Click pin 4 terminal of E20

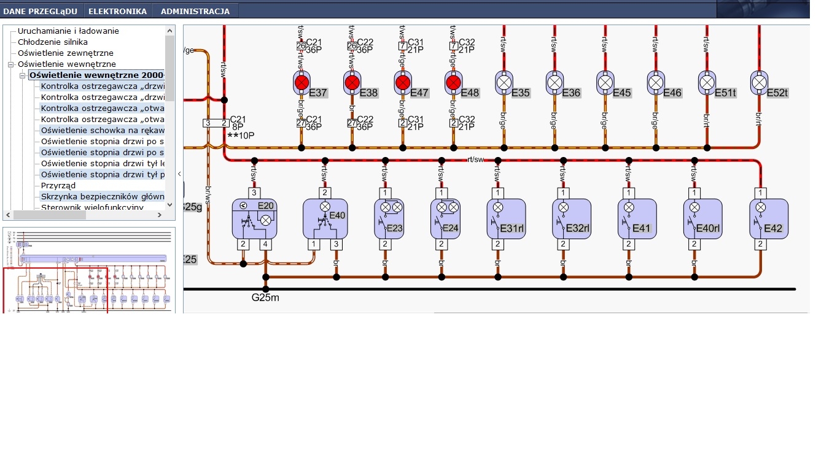click(x=265, y=245)
